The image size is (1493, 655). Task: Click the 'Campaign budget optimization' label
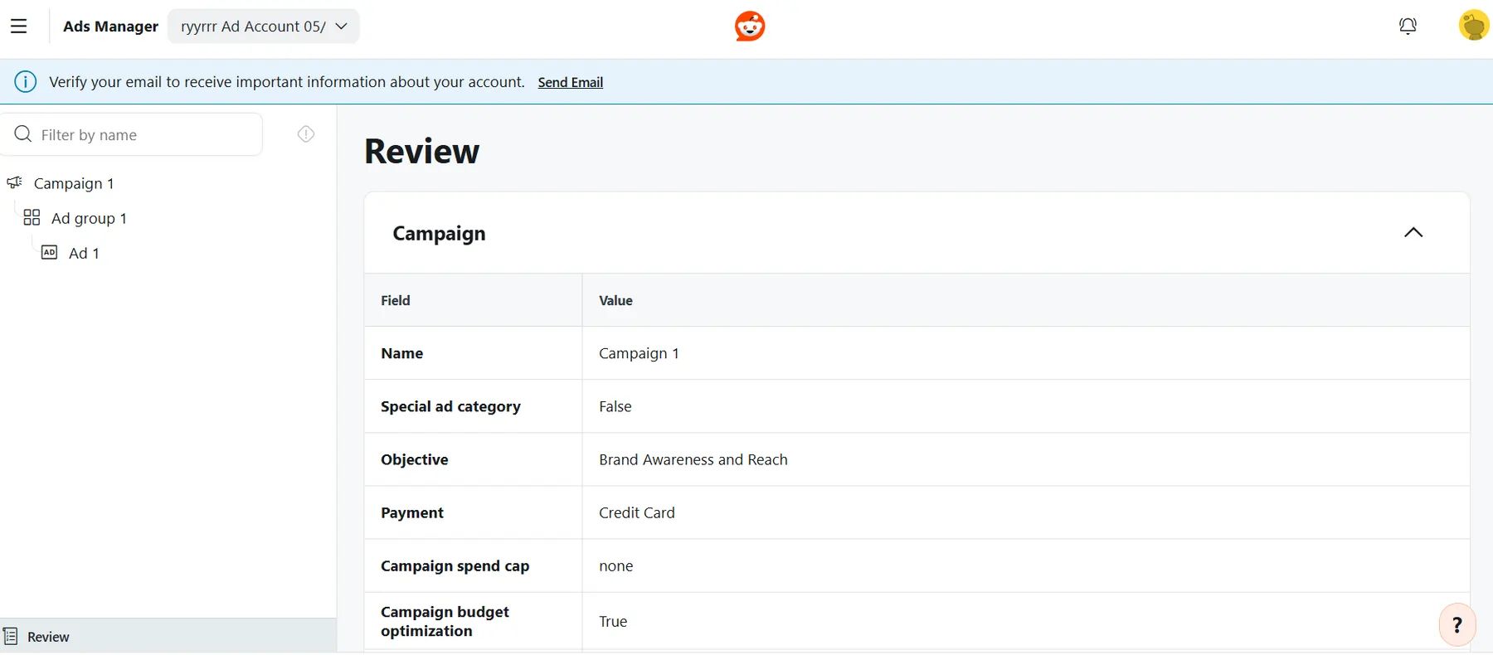(x=445, y=621)
